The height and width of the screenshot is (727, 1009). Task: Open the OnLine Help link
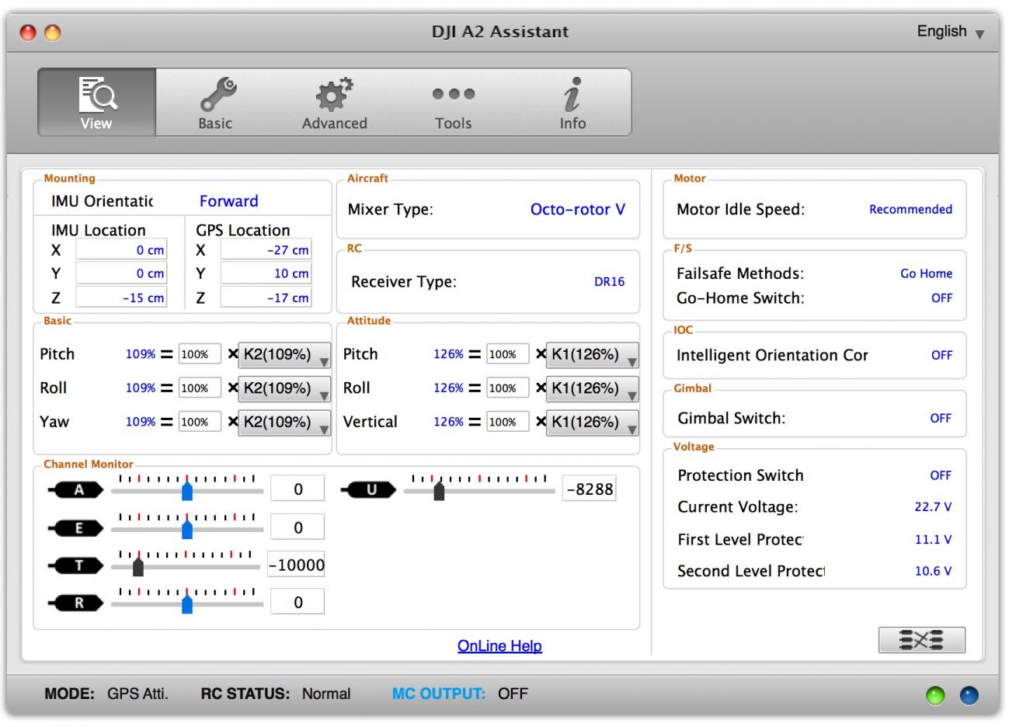499,646
